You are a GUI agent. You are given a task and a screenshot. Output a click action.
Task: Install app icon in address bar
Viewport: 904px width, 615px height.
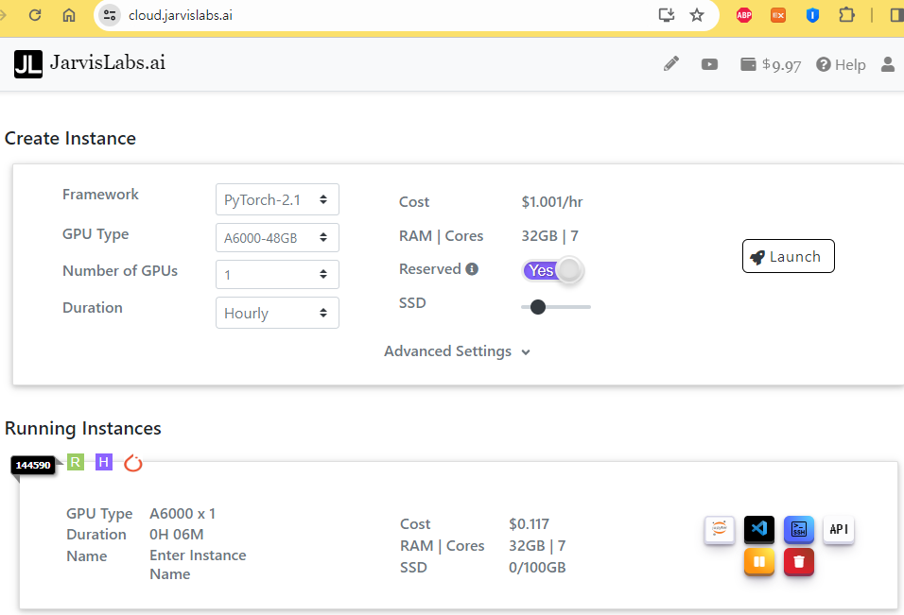(667, 15)
